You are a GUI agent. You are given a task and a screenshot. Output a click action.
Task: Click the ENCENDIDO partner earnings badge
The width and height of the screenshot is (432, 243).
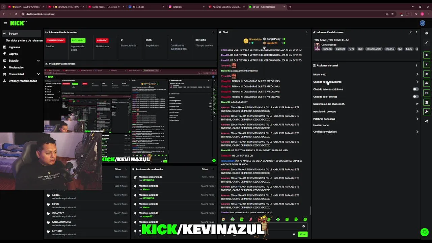78,40
